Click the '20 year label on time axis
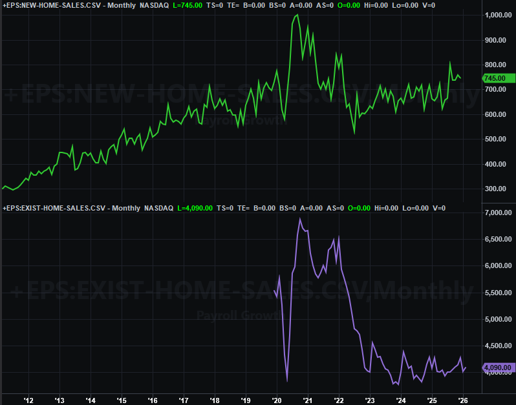516x405 pixels. (277, 400)
